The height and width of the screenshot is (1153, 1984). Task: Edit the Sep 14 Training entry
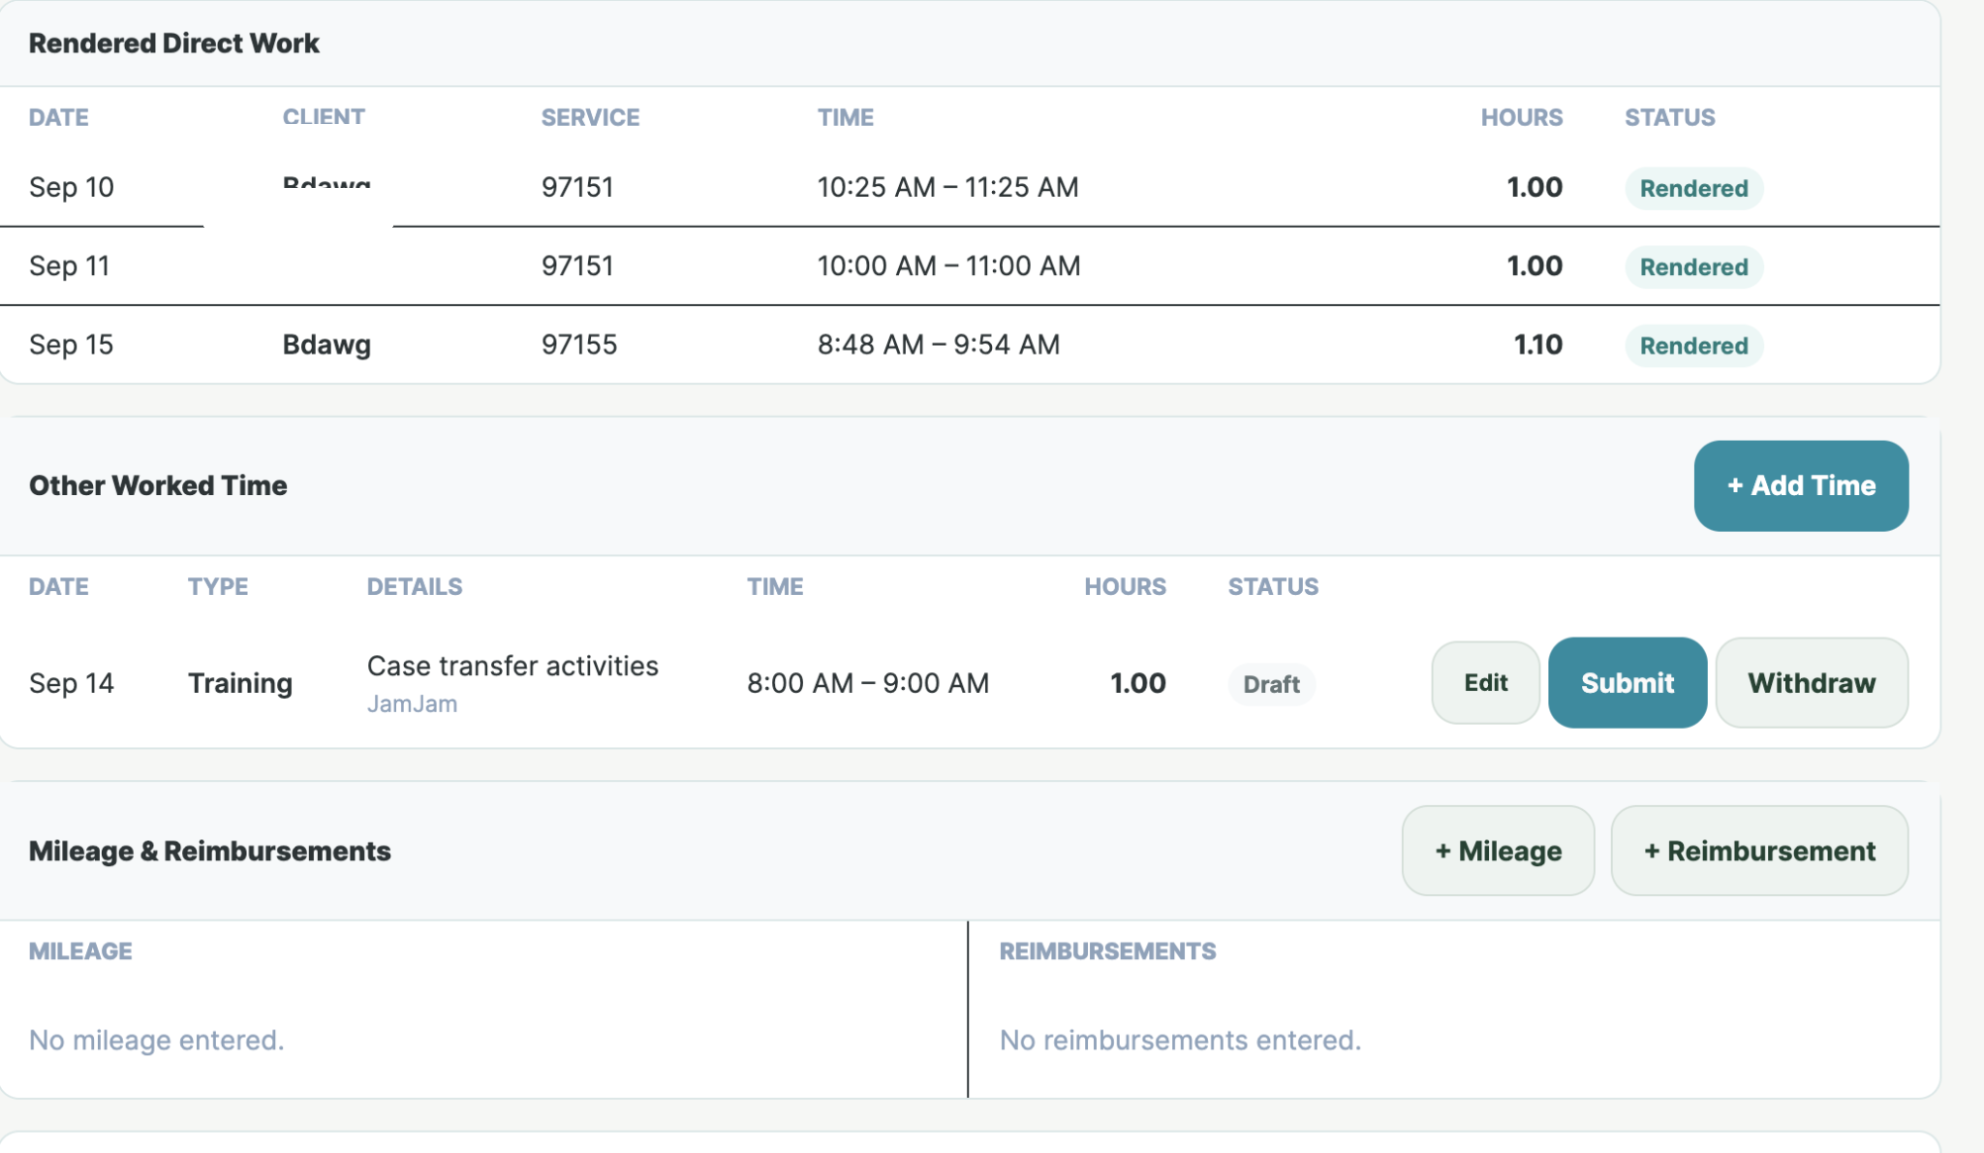(x=1485, y=683)
